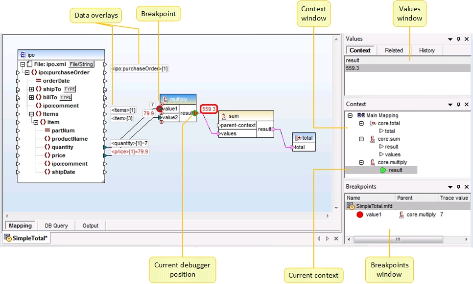This screenshot has width=473, height=284.
Task: Collapse the ipo:purchaseOrder tree node
Action: point(27,72)
